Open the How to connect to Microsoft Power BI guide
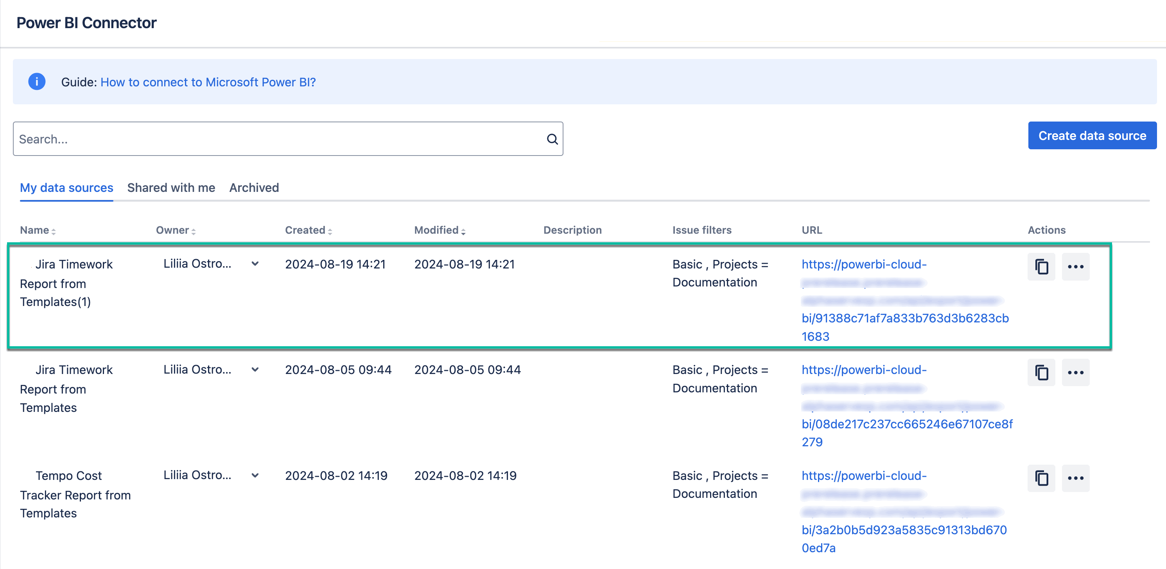1166x569 pixels. tap(208, 82)
